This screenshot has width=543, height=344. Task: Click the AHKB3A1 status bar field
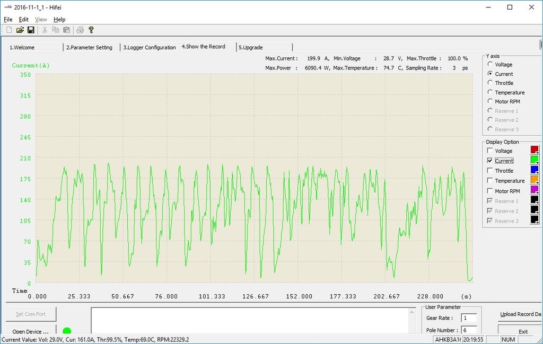click(x=447, y=340)
